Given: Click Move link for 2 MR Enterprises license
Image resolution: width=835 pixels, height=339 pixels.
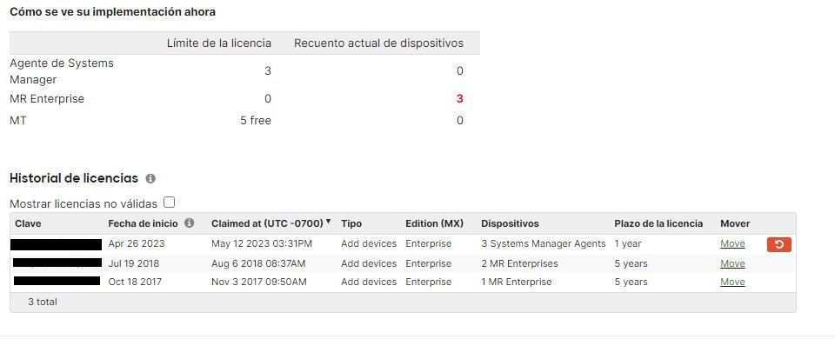Looking at the screenshot, I should (x=732, y=263).
